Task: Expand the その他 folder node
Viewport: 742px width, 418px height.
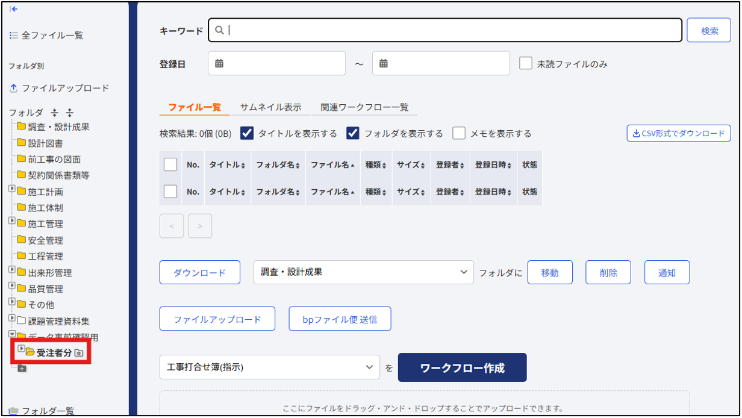Action: point(12,302)
